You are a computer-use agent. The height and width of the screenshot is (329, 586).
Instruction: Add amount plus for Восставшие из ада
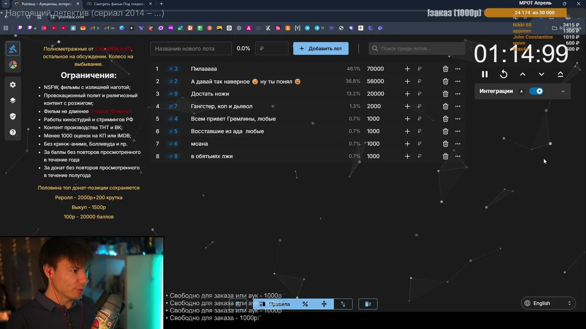(x=407, y=131)
